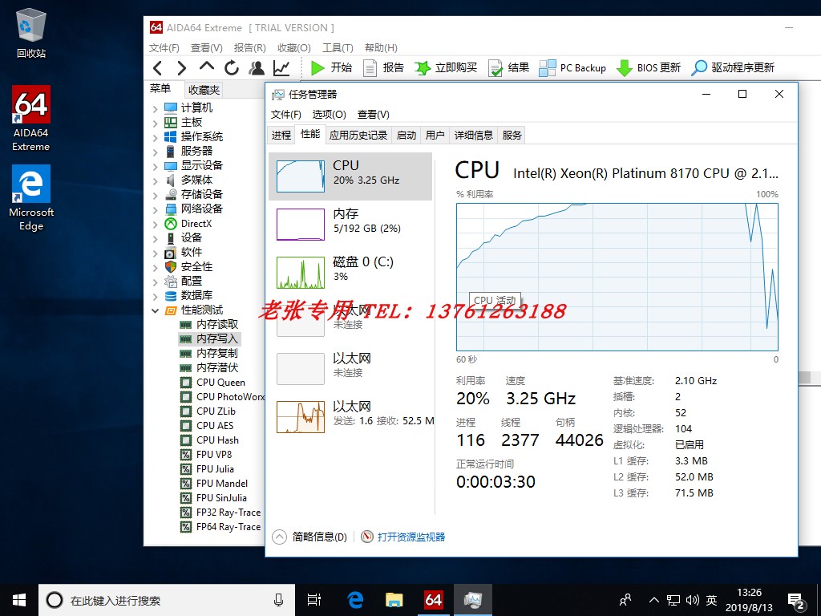Click AIDA64 user profile toolbar icon

[257, 67]
